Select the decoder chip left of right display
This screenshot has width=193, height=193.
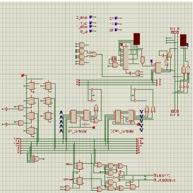(158, 68)
